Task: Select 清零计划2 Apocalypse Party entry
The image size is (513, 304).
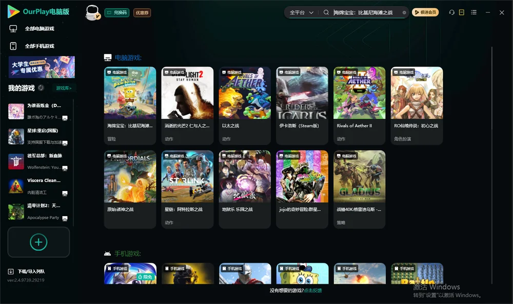Action: coord(38,212)
